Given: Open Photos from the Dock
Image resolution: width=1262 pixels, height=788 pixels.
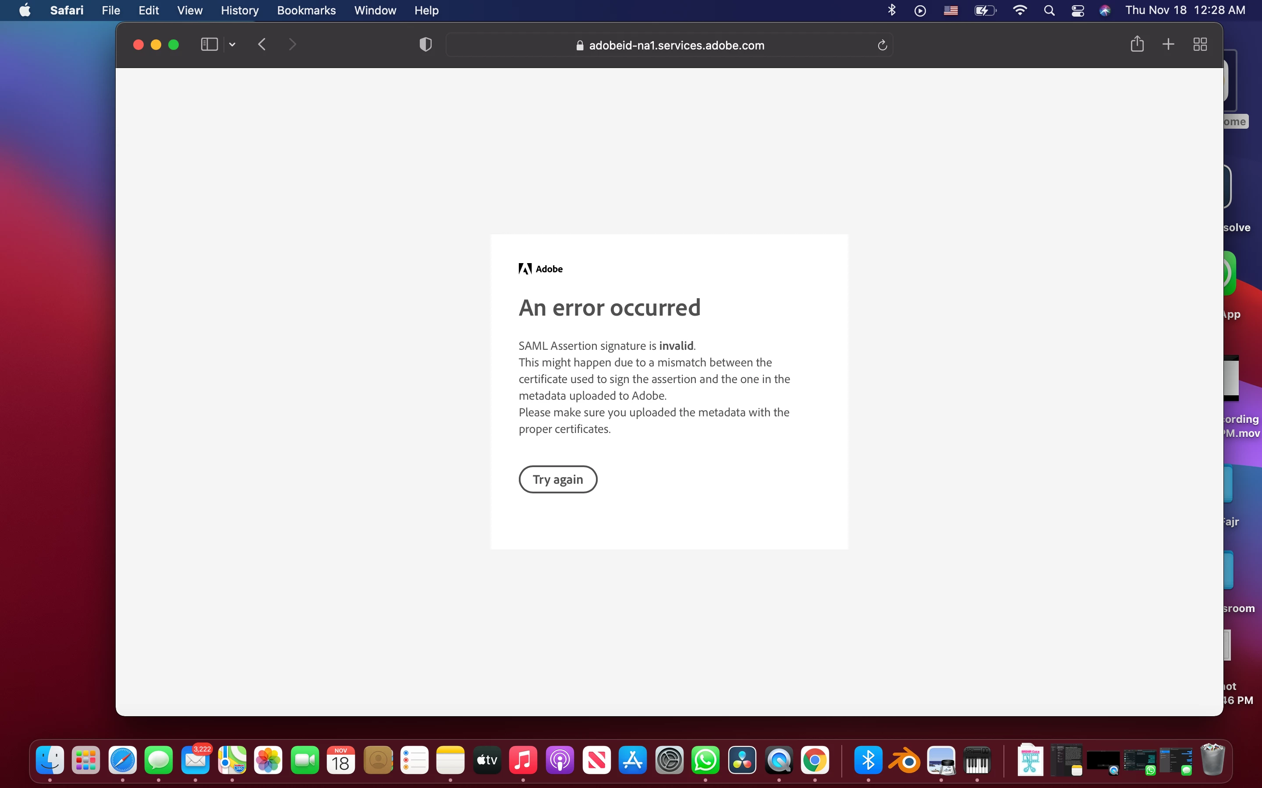Looking at the screenshot, I should point(268,760).
